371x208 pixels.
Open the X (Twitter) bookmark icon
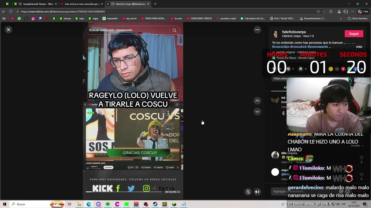(x=26, y=18)
